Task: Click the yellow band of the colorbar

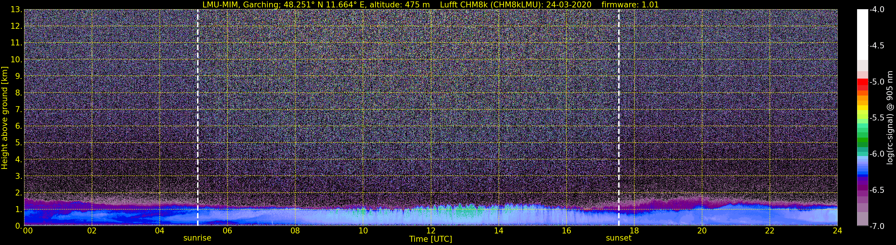Action: coord(862,108)
